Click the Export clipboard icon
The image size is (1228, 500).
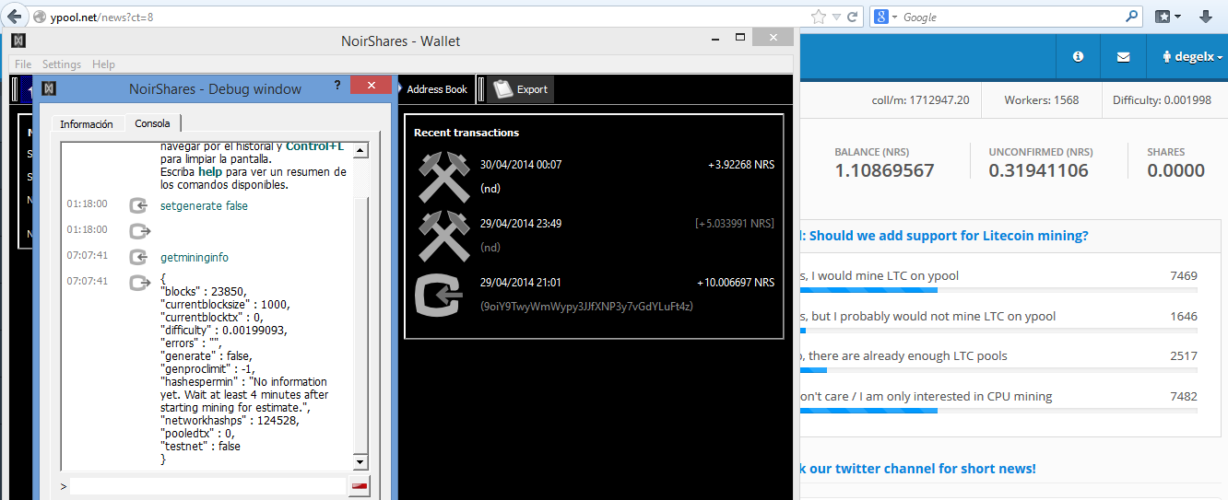click(502, 89)
